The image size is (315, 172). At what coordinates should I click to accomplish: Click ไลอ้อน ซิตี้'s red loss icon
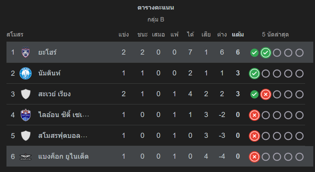254,115
